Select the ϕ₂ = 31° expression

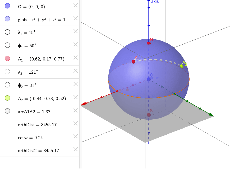[x=27, y=85]
